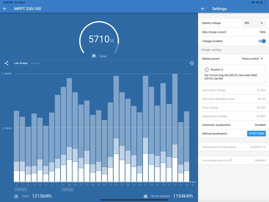Image resolution: width=269 pixels, height=202 pixels.
Task: Tap the solar panel icon under the gauge
Action: click(94, 56)
